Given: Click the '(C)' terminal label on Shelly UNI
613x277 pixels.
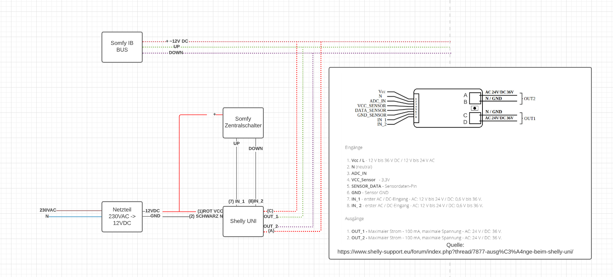Looking at the screenshot, I should pyautogui.click(x=270, y=211).
